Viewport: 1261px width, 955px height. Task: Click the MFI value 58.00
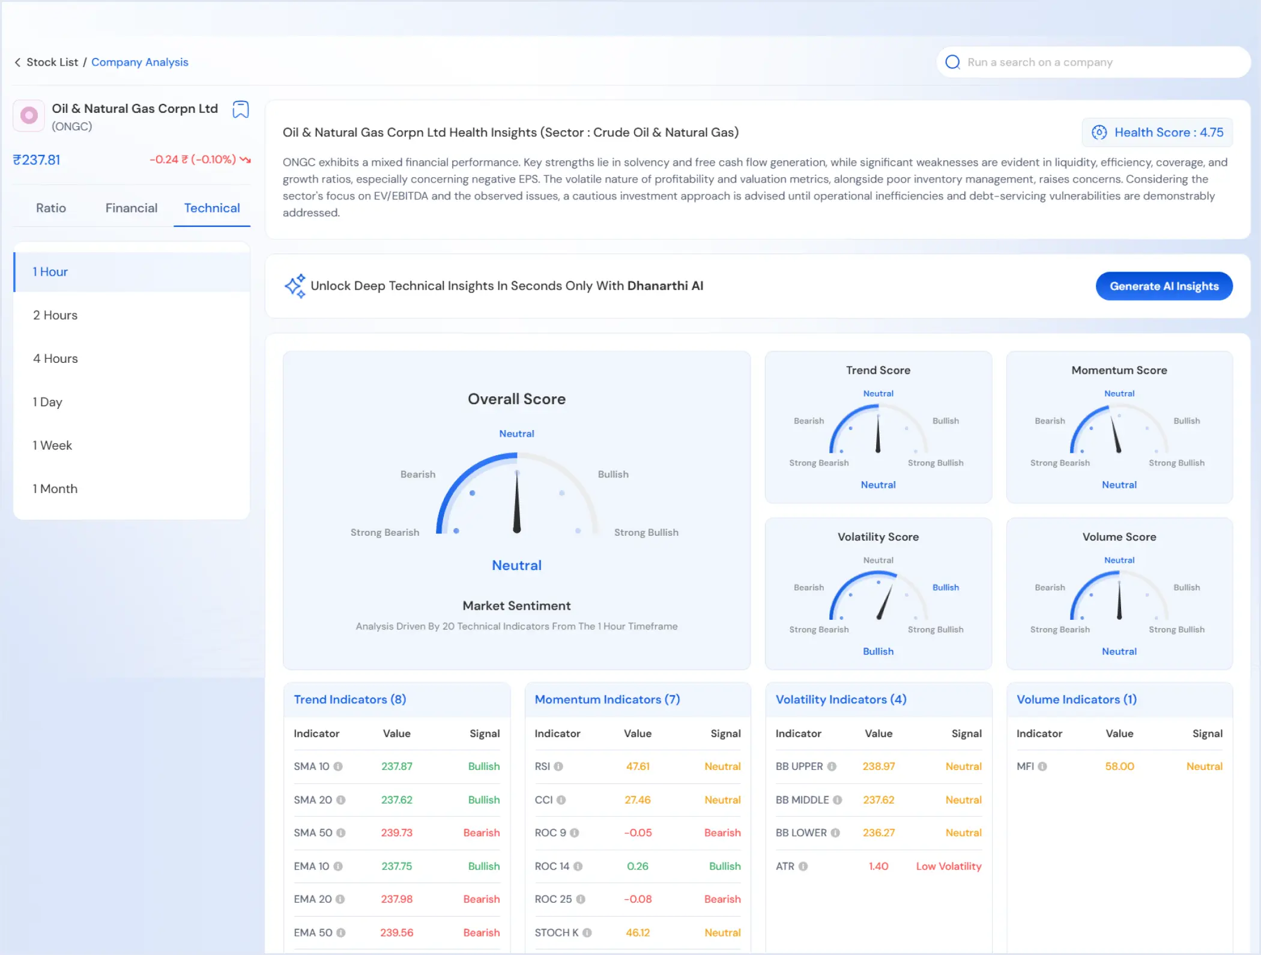coord(1119,766)
